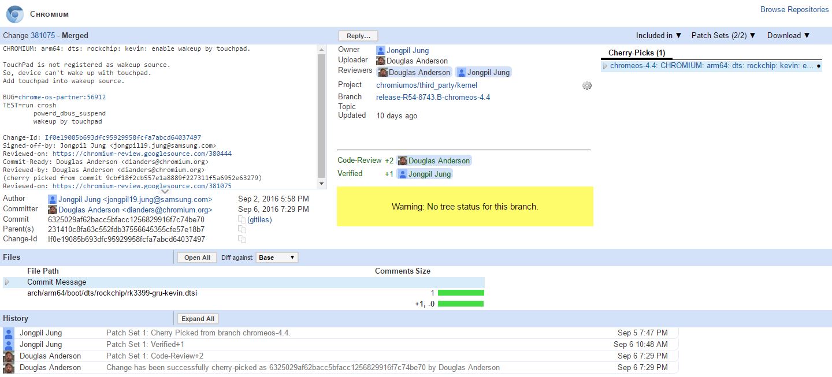832x377 pixels.
Task: Open Browse Repositories link
Action: [794, 9]
